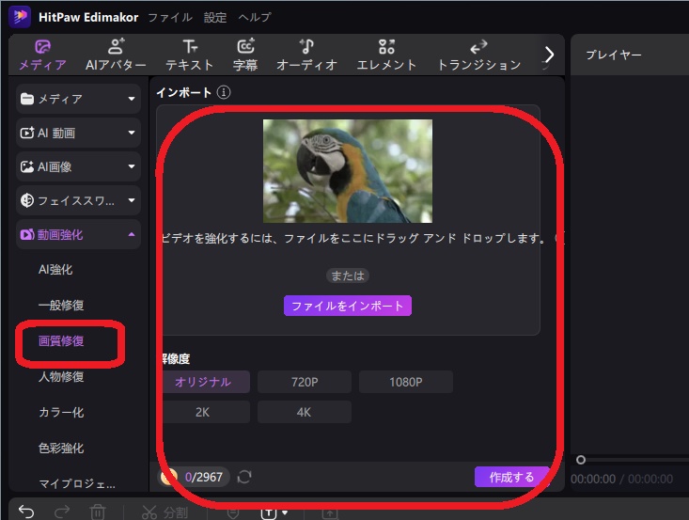This screenshot has width=689, height=520.
Task: Open the ヘルプ menu
Action: pos(255,17)
